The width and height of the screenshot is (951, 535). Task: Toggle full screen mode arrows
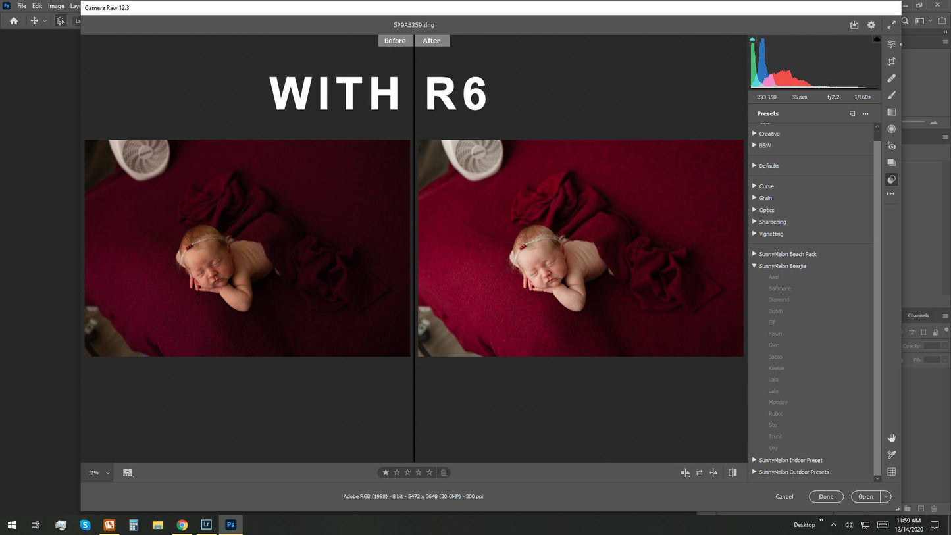click(891, 25)
